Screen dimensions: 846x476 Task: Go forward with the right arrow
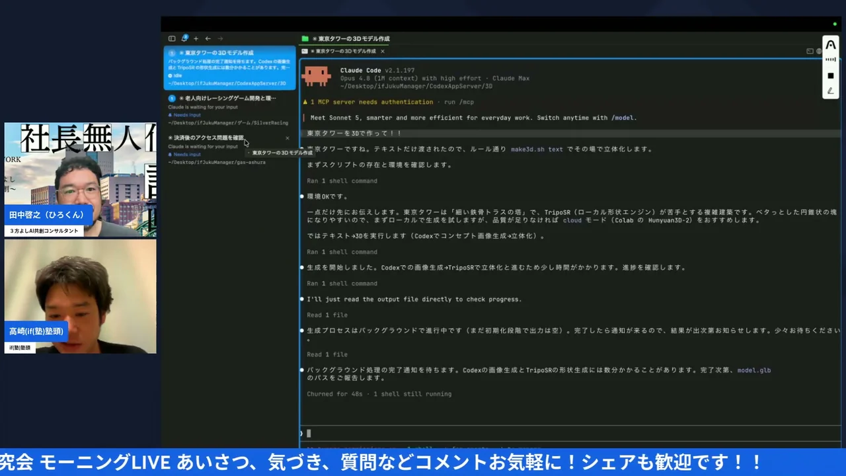click(x=220, y=39)
